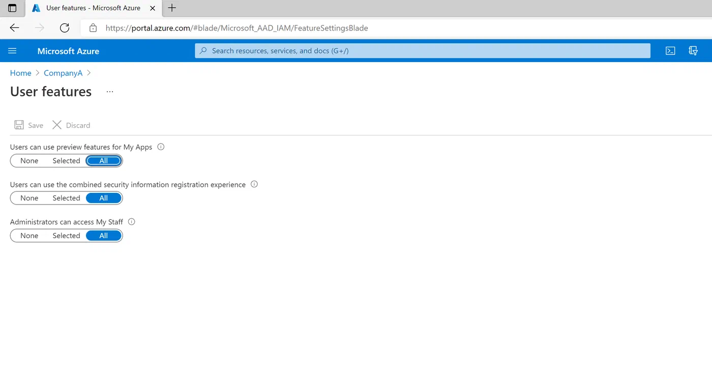
Task: Set My Apps preview features to Selected
Action: (67, 161)
